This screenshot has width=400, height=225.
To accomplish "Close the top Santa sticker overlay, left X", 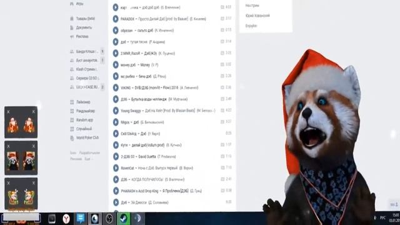I will pyautogui.click(x=8, y=112).
